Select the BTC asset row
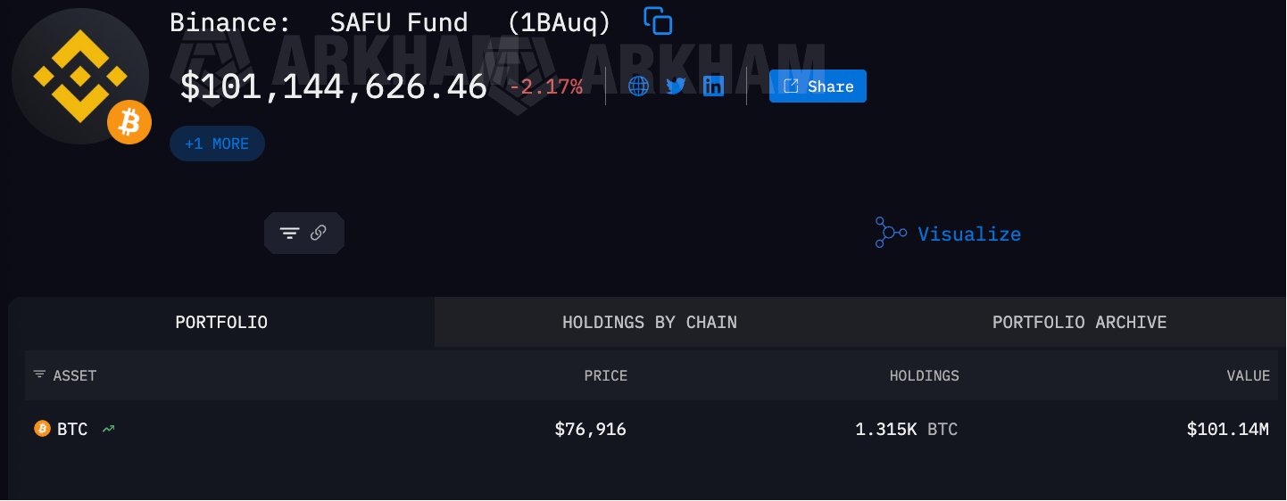This screenshot has width=1287, height=501. point(73,430)
